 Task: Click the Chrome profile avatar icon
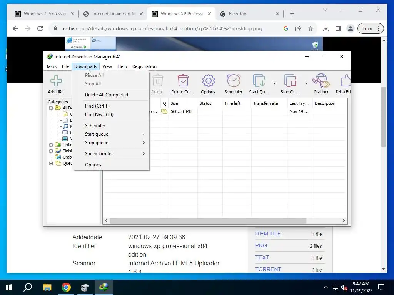point(350,28)
